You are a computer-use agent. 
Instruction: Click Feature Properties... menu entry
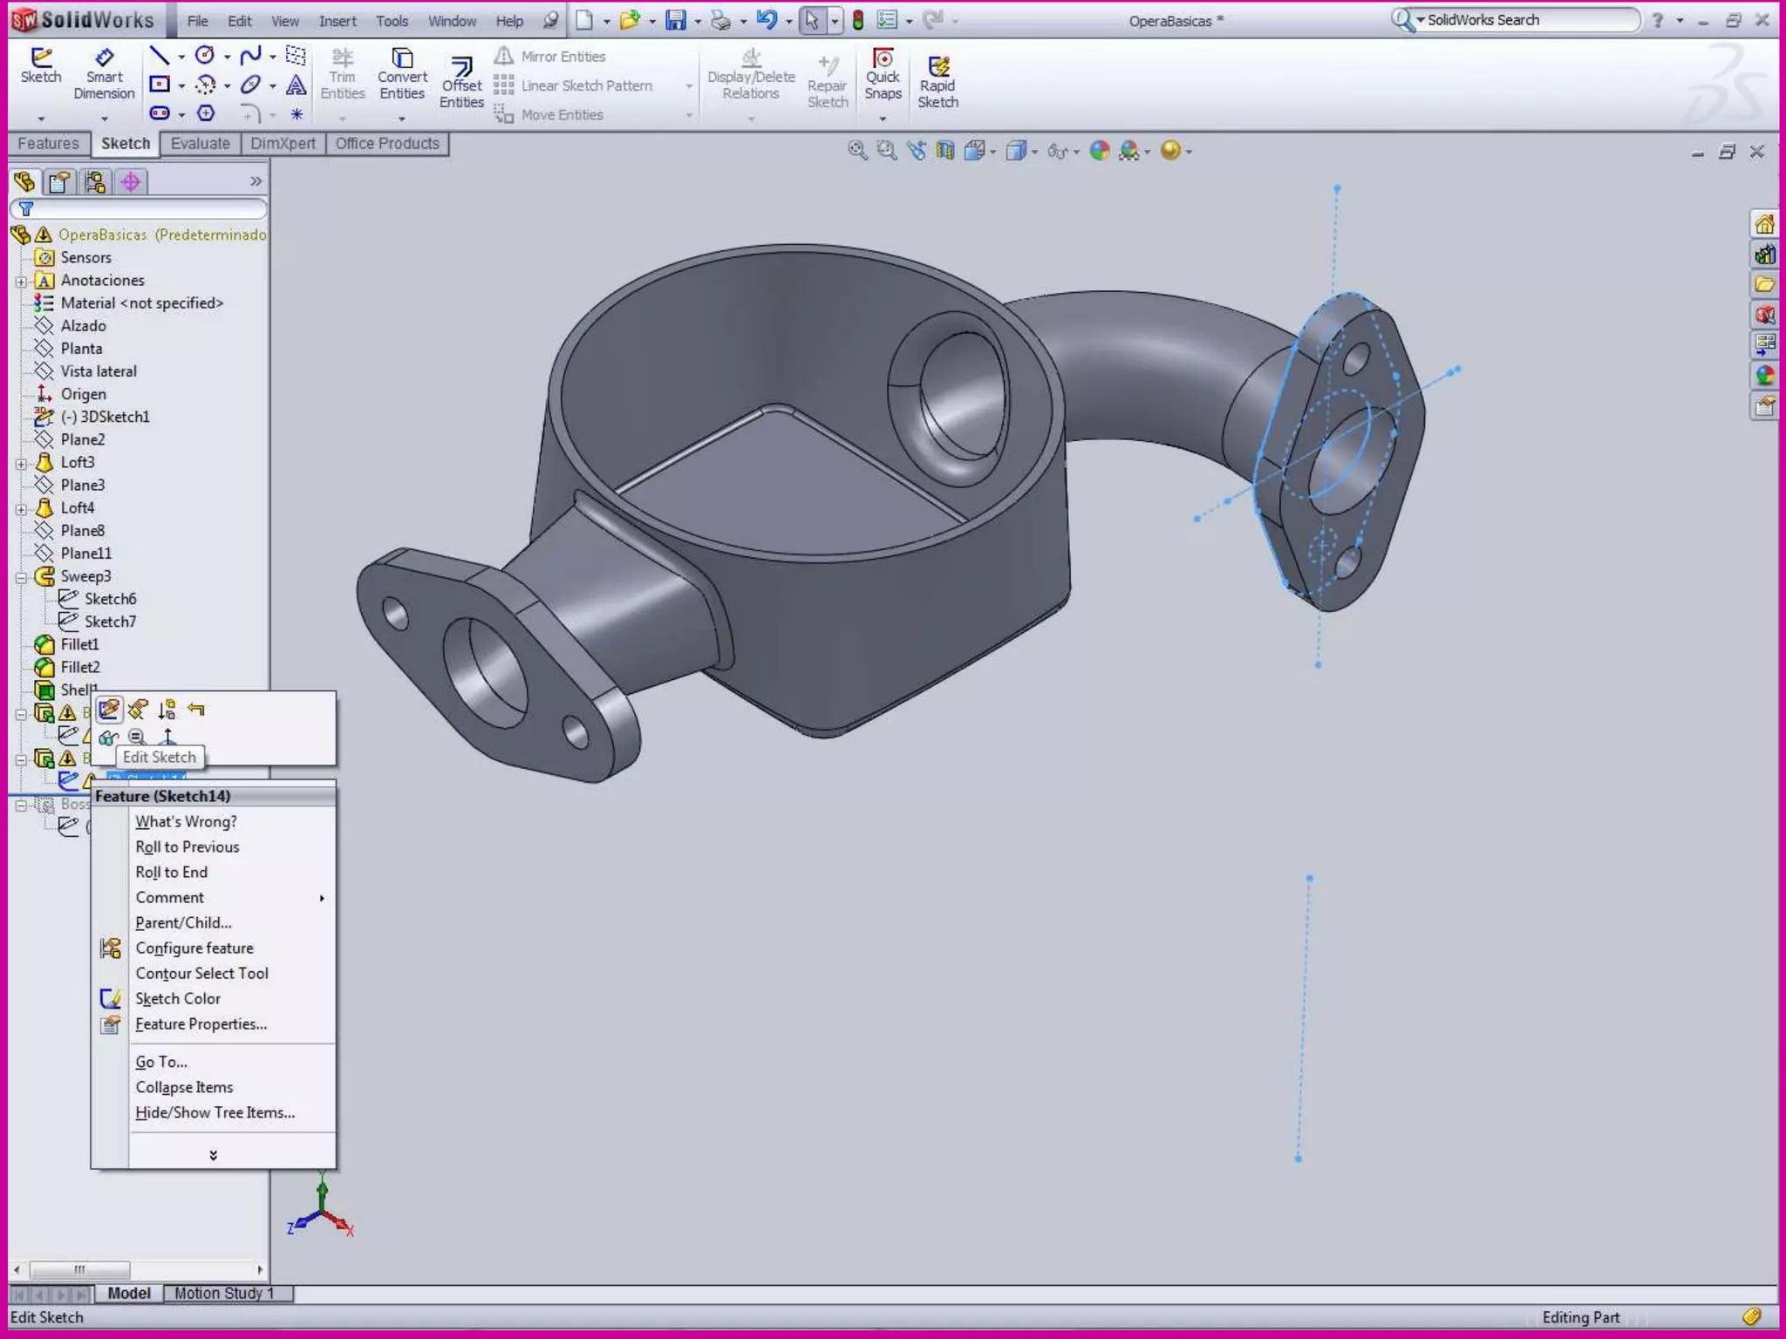(201, 1024)
